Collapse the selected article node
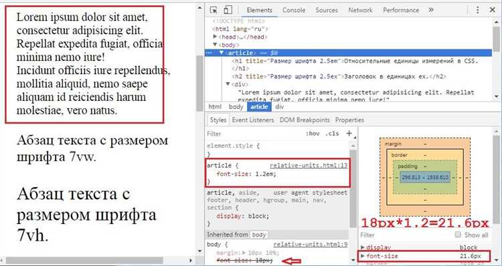The image size is (502, 266). pos(222,53)
